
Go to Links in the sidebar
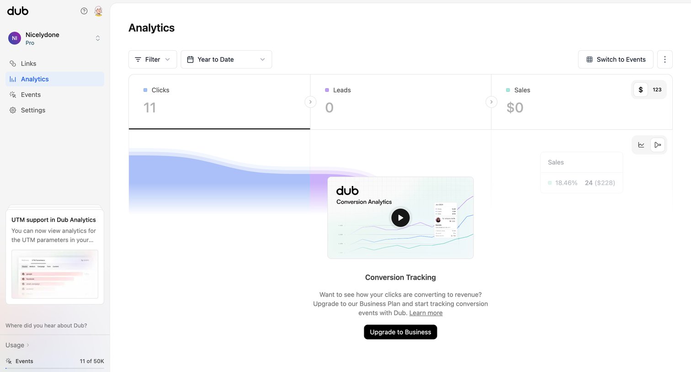click(55, 64)
